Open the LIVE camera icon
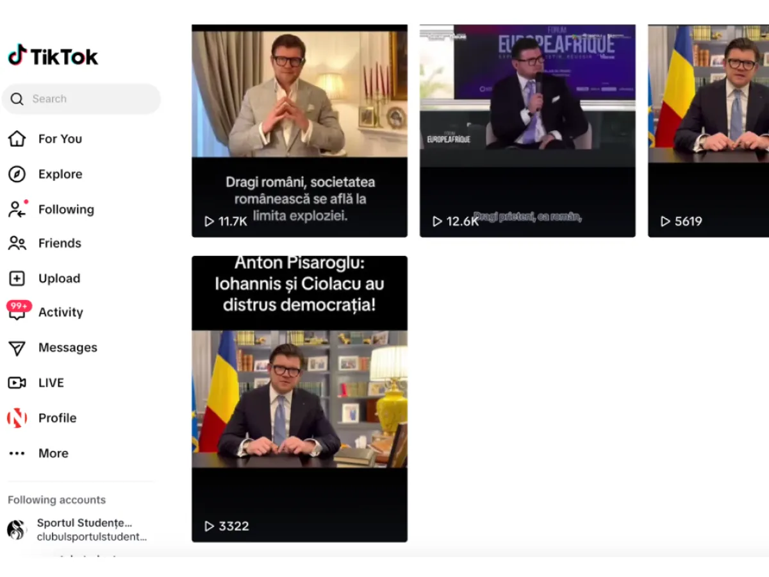This screenshot has height=577, width=769. tap(17, 383)
